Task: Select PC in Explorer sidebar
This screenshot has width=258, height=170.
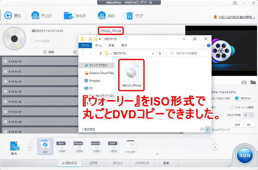Action: (88, 88)
